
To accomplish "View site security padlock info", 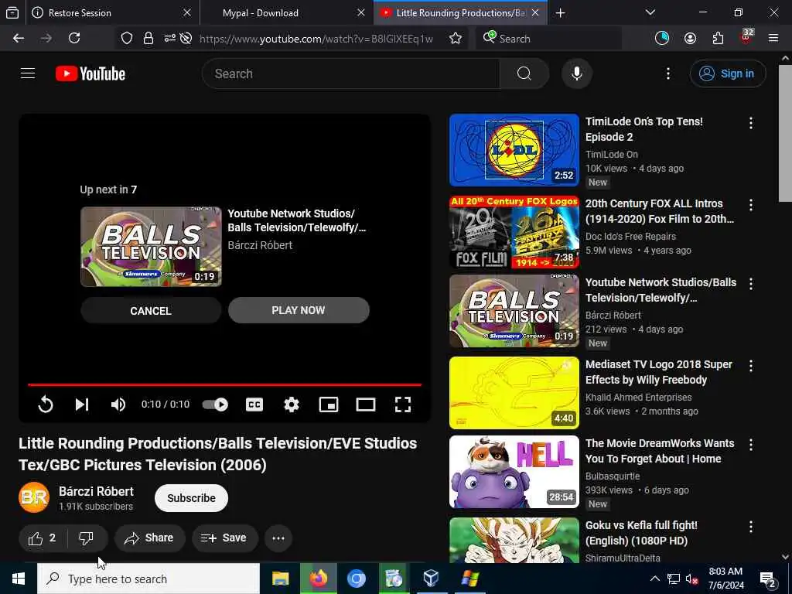I will (148, 39).
